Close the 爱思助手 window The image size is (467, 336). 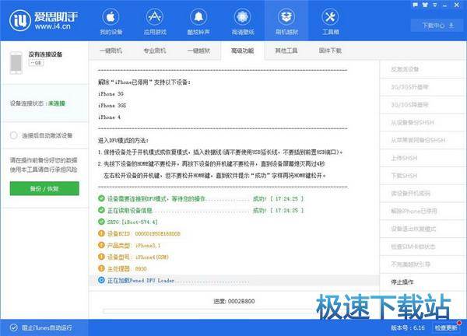(457, 5)
